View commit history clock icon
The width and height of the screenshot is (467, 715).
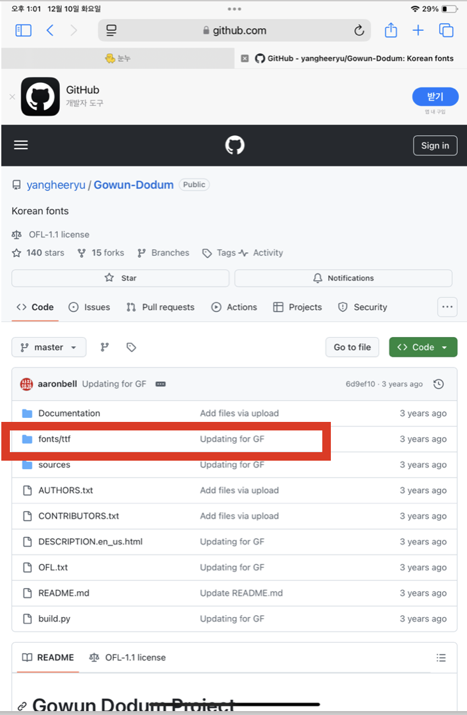439,384
